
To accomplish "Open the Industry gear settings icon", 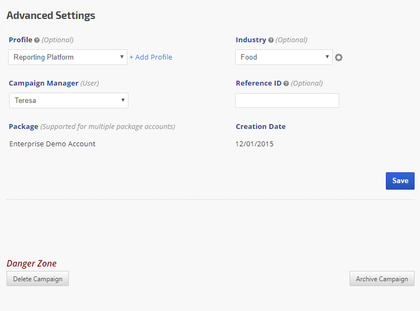I will [339, 57].
